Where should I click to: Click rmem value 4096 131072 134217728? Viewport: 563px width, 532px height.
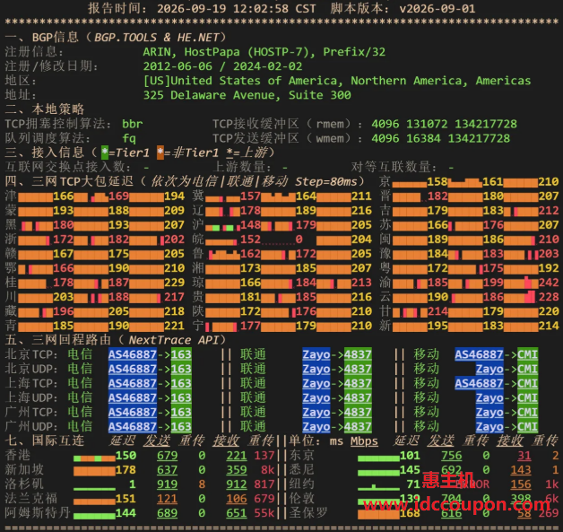[444, 124]
